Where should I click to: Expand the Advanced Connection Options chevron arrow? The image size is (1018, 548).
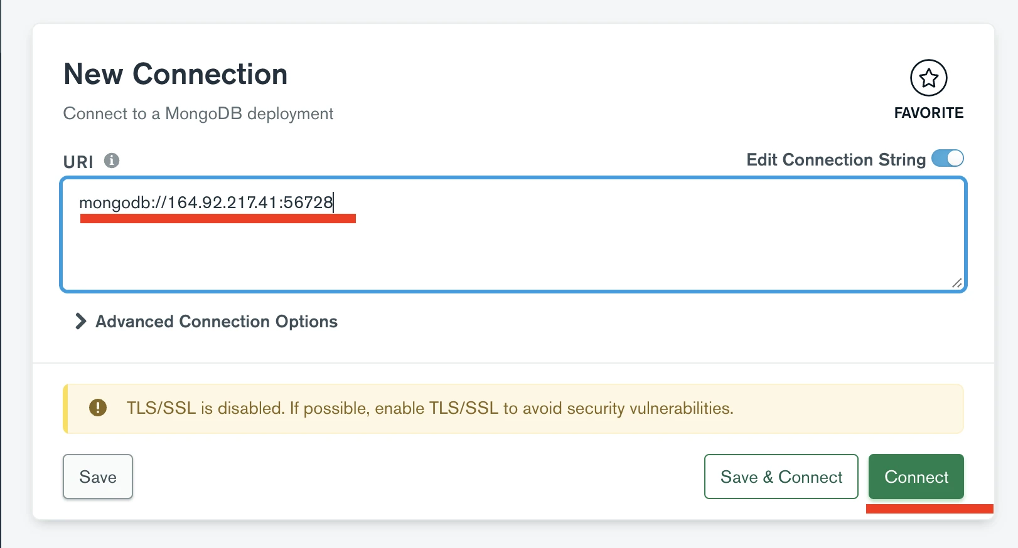[80, 322]
